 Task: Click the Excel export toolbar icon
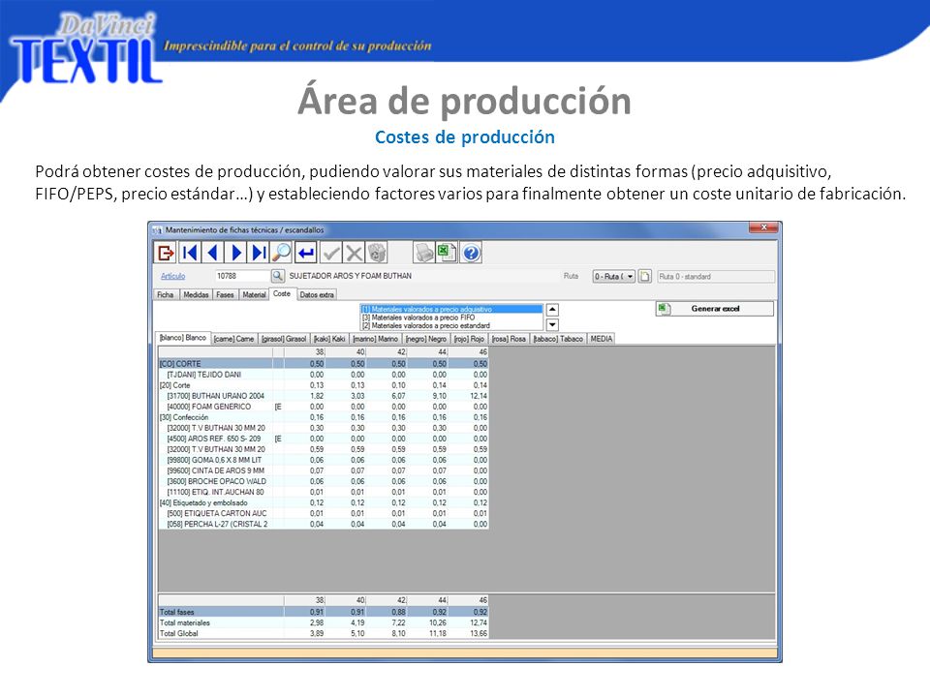447,253
